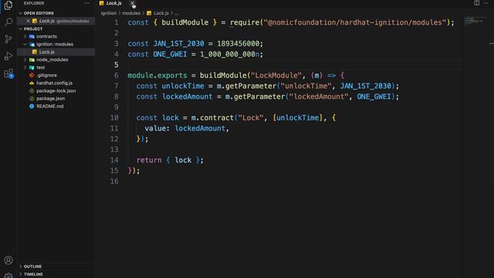Click line number 10 in gutter

(x=114, y=117)
